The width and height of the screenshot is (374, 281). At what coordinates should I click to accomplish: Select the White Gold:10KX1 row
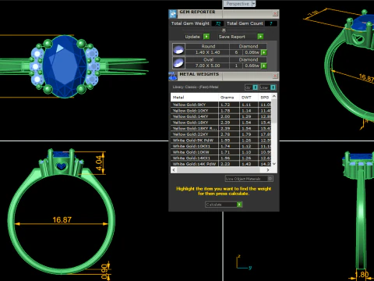pos(221,146)
